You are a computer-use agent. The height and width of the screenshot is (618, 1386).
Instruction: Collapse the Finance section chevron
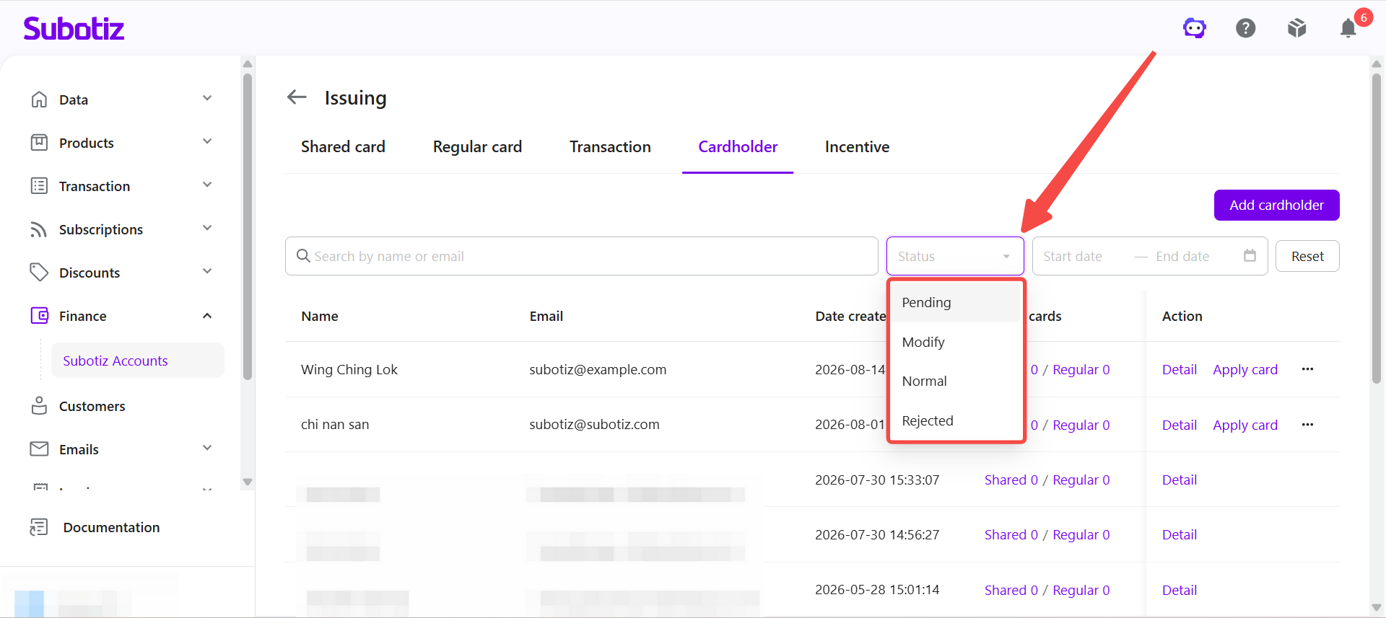pos(207,315)
